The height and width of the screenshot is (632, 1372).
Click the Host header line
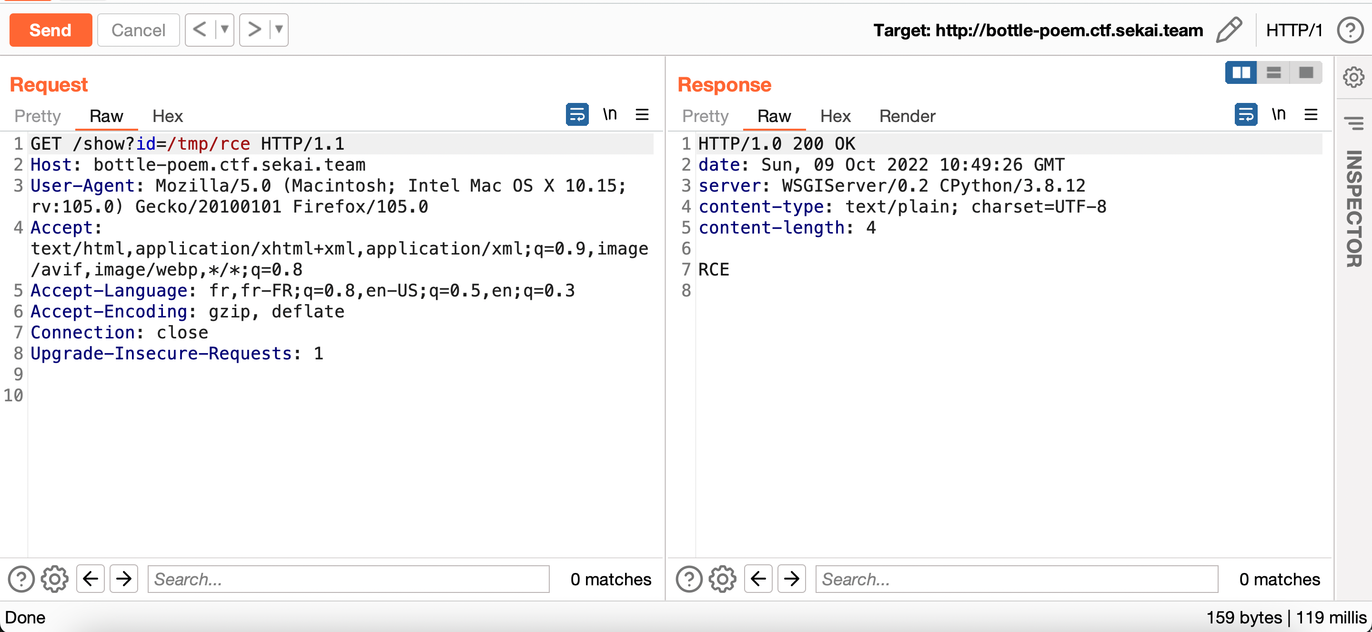198,164
